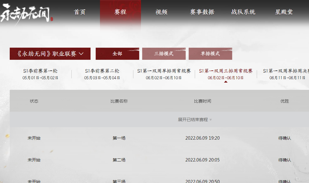Filter by 单排模式
Viewport: 309px width, 183px height.
(x=210, y=54)
